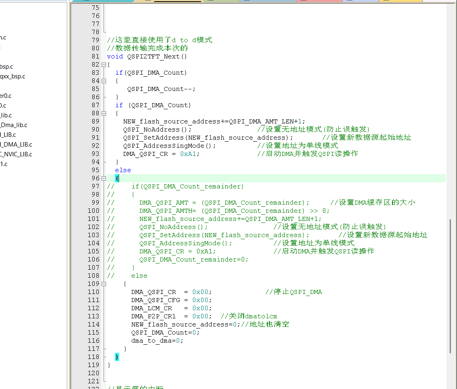Collapse the QSPI2TFT_Next function fold at line 82
The width and height of the screenshot is (457, 389).
pyautogui.click(x=104, y=65)
